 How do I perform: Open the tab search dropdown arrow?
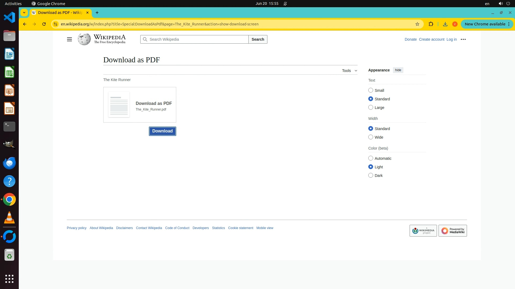tap(24, 13)
